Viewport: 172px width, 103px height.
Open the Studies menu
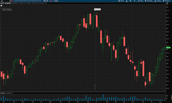click(x=158, y=1)
